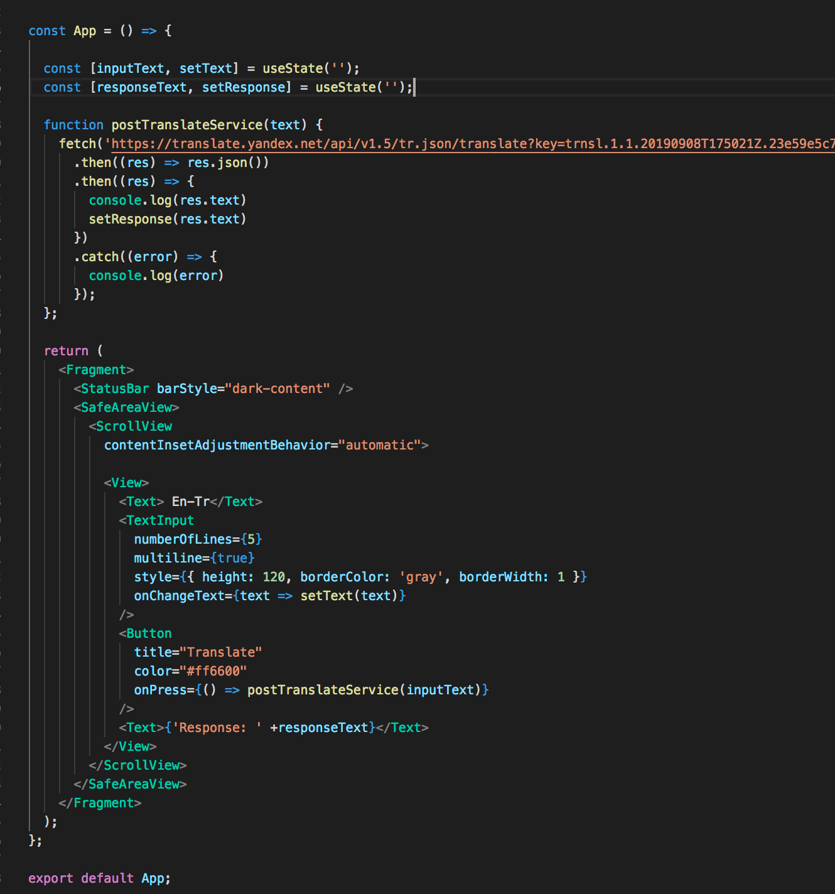Click the closing '</View>' tag
The image size is (835, 894).
tap(130, 746)
